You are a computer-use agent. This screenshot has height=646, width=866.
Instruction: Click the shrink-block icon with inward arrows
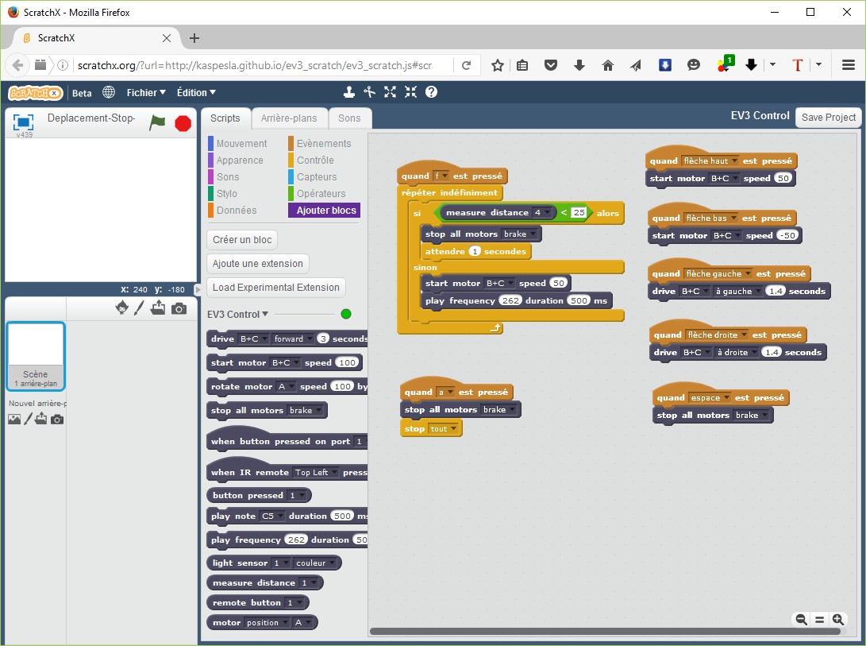tap(410, 92)
